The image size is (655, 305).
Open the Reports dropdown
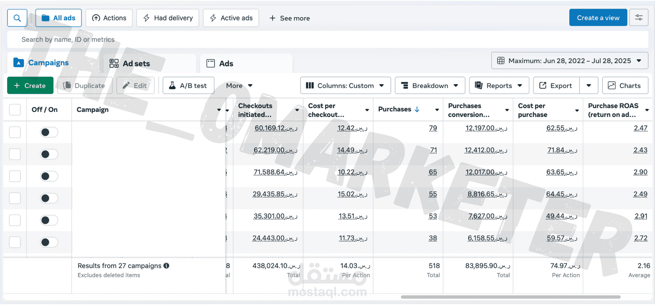pos(499,86)
